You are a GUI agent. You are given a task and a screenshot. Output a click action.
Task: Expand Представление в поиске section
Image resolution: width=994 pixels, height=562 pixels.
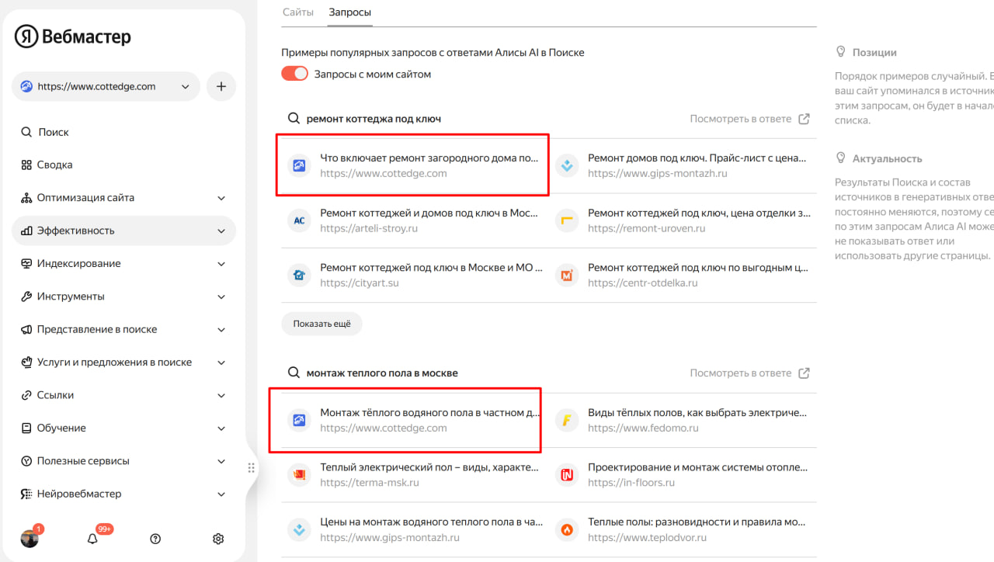coord(221,329)
